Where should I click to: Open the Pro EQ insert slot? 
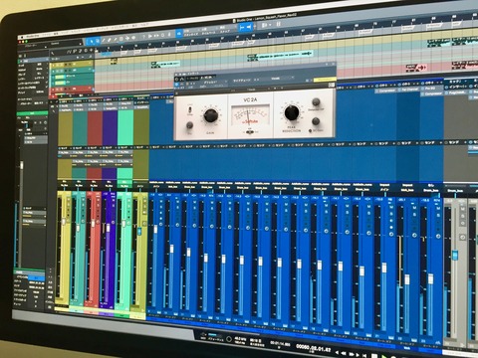(x=433, y=89)
